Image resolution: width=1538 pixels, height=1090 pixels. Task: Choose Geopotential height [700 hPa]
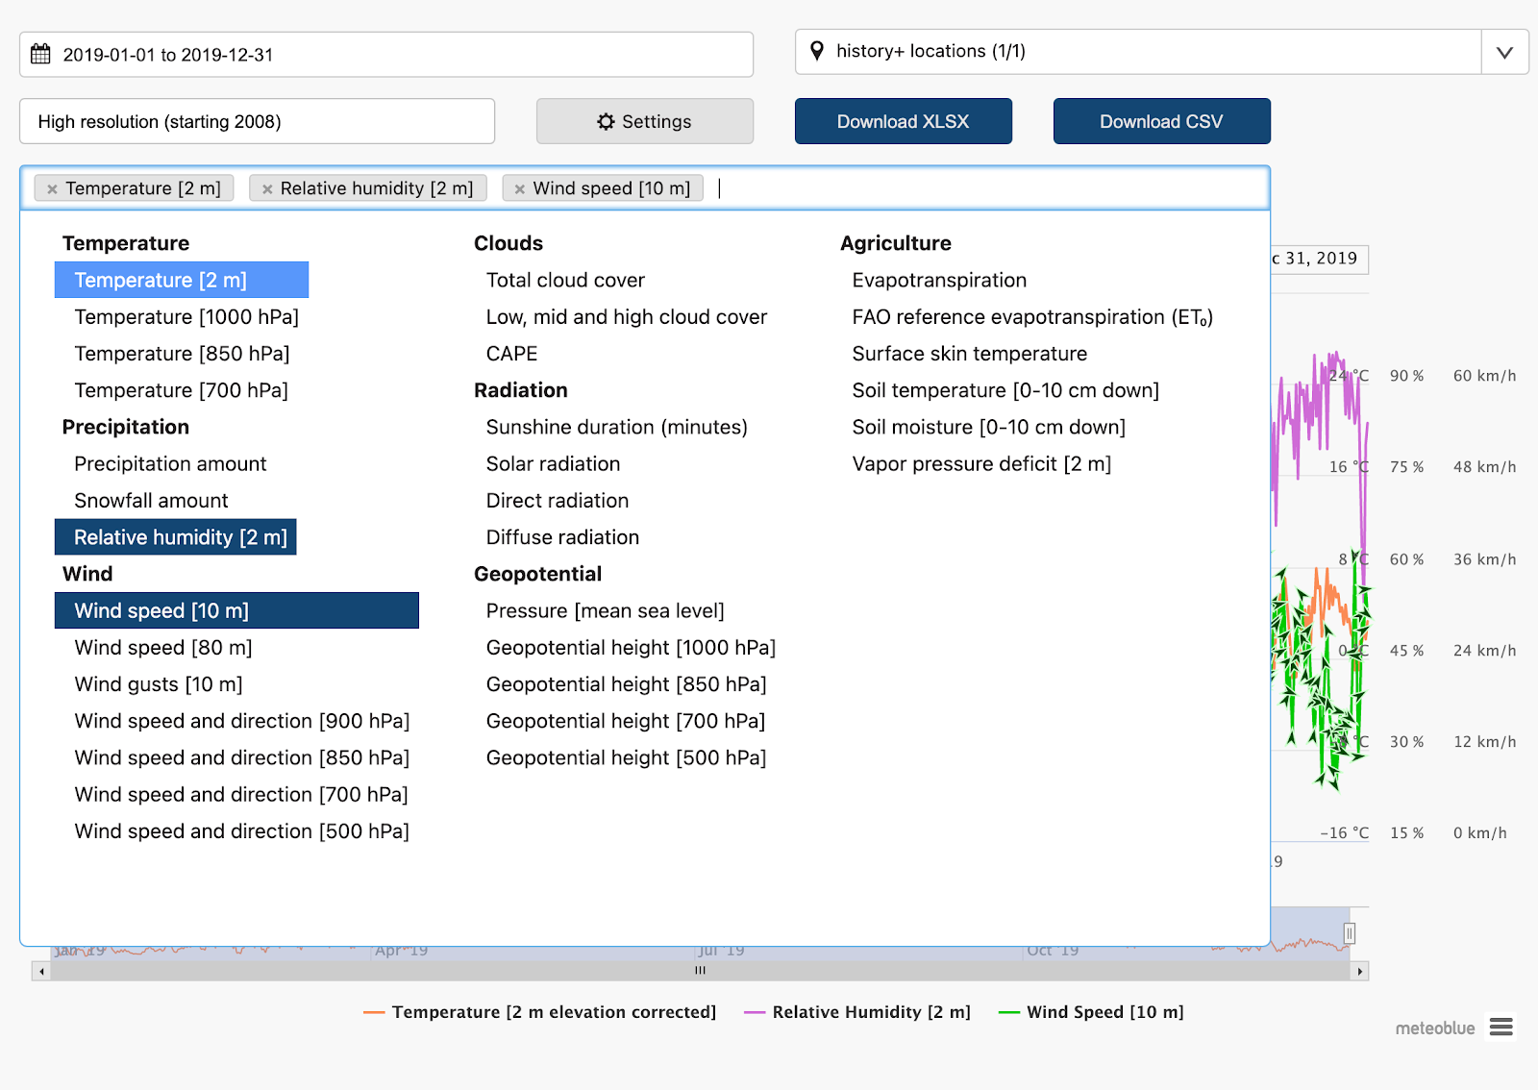[626, 721]
